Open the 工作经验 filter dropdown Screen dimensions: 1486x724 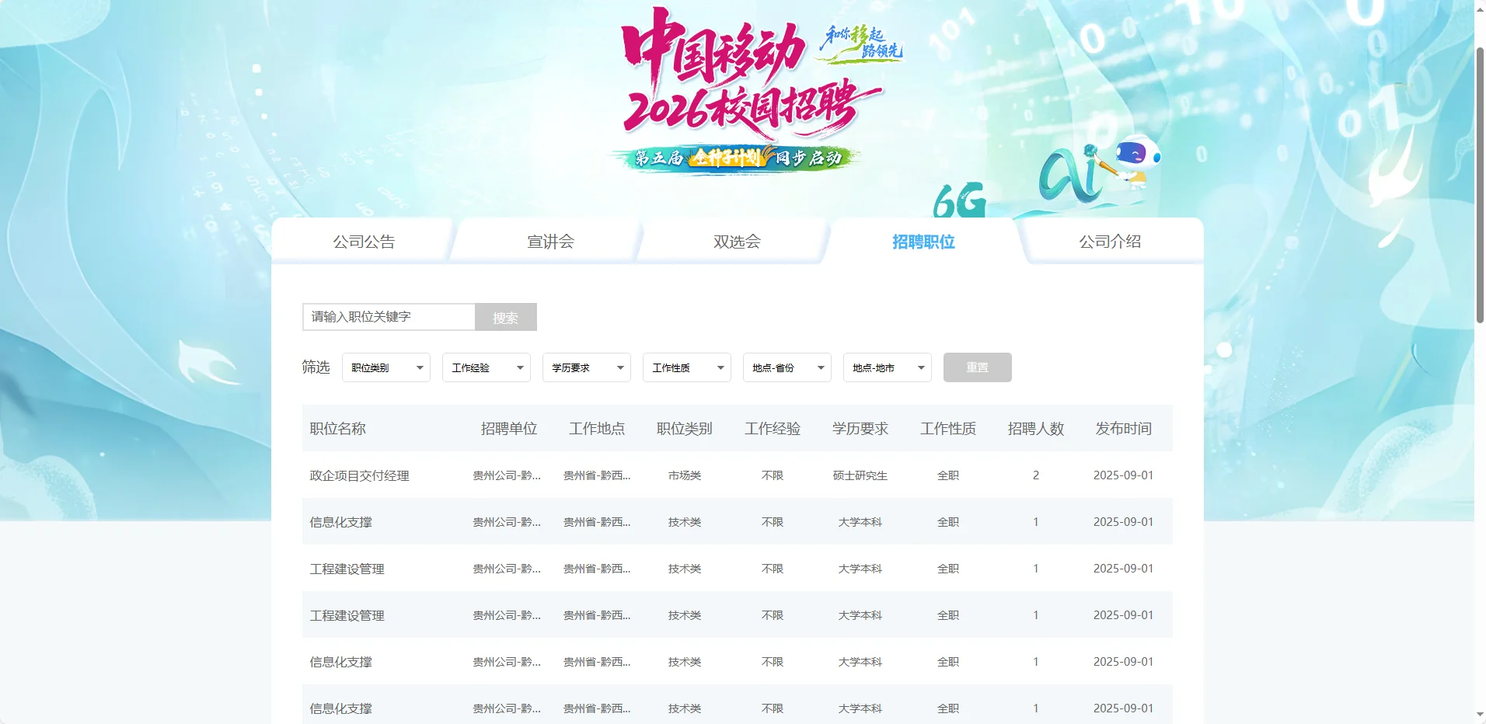[x=487, y=367]
